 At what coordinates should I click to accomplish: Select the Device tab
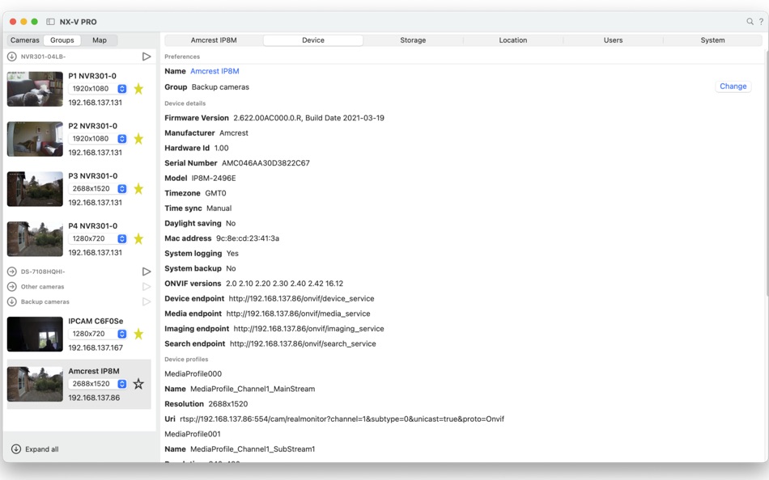coord(313,40)
